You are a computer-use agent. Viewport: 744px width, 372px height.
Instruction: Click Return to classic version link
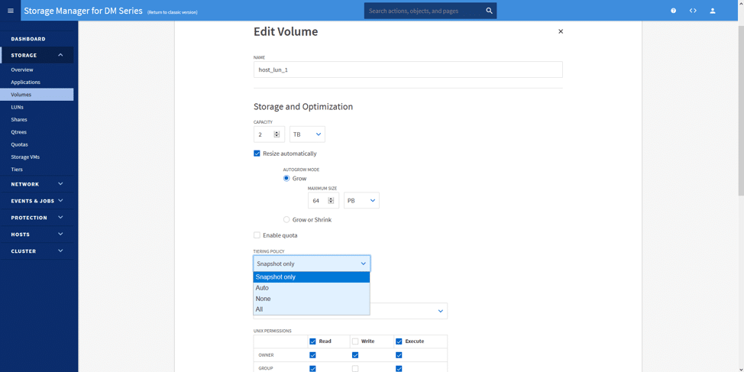pos(172,12)
